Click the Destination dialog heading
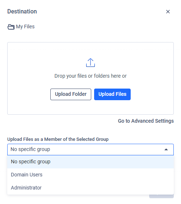Screen dimensions: 181x204 click(x=22, y=12)
